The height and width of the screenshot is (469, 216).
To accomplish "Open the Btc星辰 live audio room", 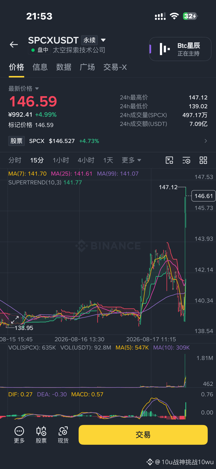I will coord(180,49).
